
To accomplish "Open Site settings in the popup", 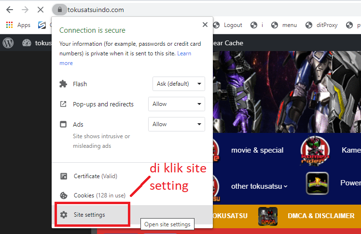I will pos(89,215).
